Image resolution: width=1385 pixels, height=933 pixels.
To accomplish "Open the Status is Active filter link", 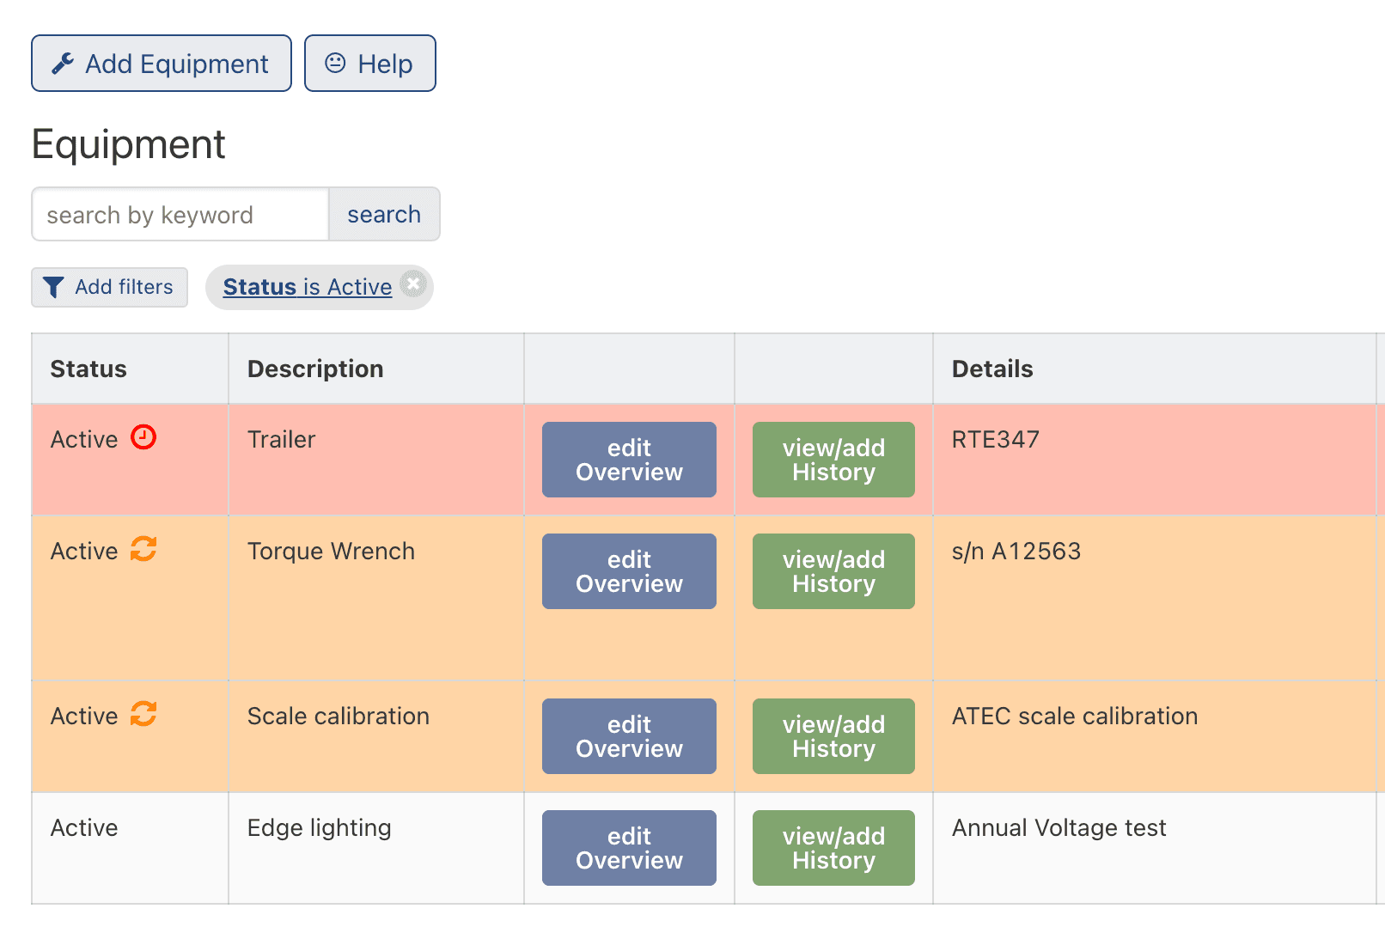I will click(307, 287).
